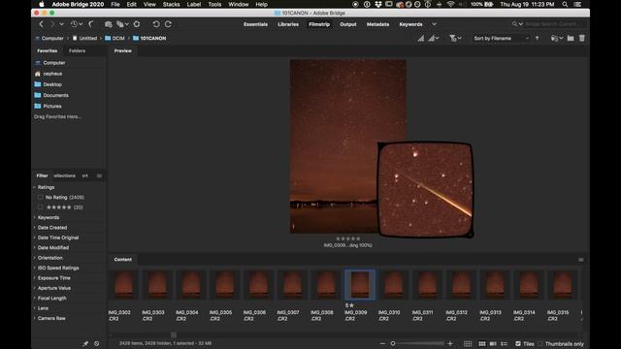
Task: Open Documents in Favorites
Action: click(x=55, y=95)
